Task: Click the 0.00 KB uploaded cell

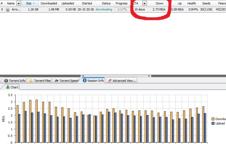Action: click(70, 10)
